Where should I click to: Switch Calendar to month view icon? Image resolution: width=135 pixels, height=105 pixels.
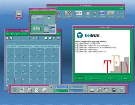(x=54, y=38)
